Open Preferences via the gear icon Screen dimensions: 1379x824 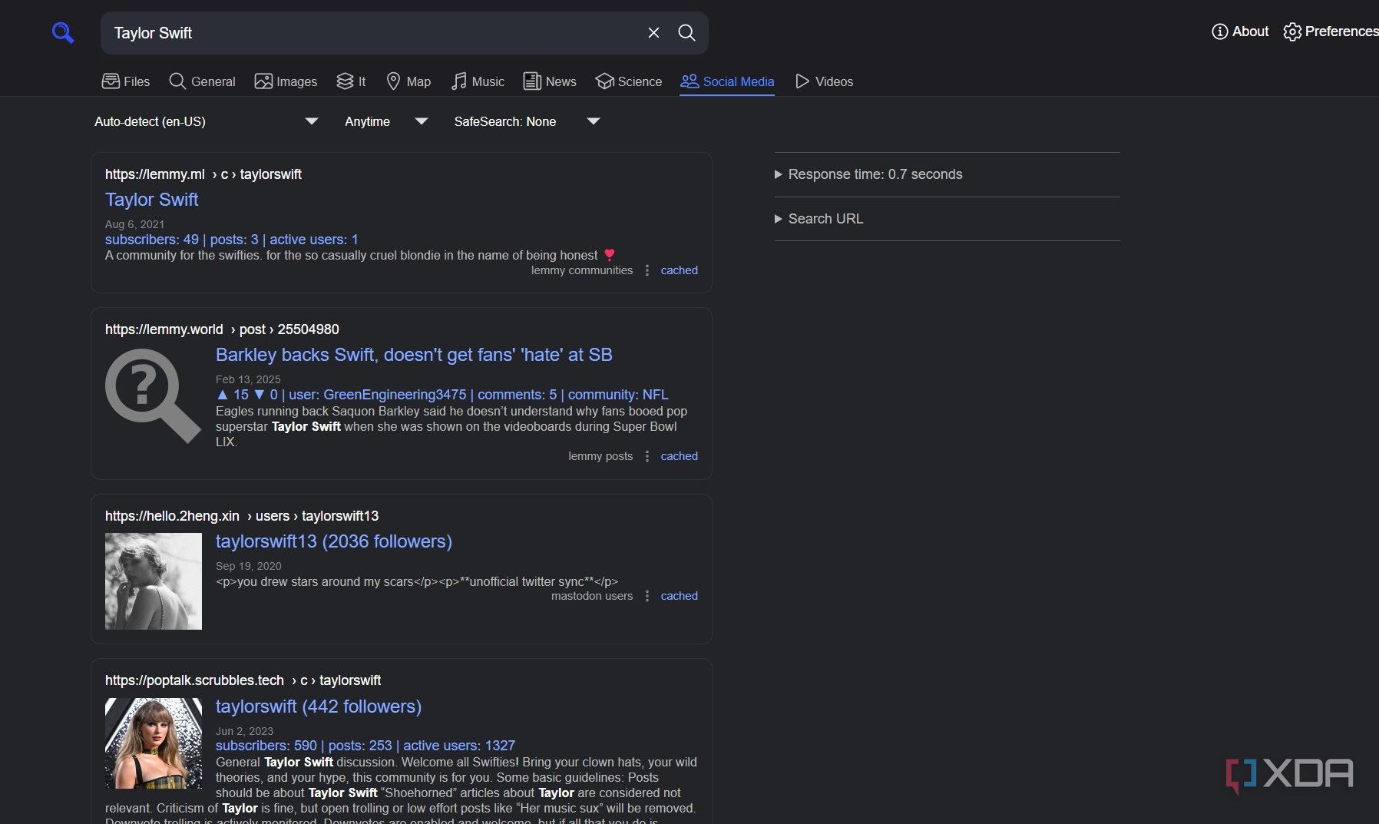click(x=1293, y=31)
